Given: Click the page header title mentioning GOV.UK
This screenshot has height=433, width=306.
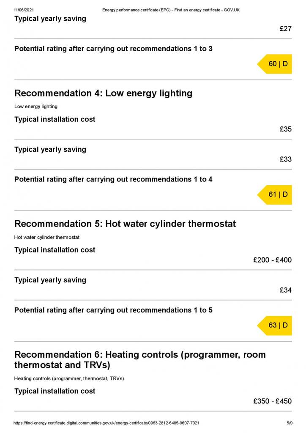Looking at the screenshot, I should coord(171,10).
